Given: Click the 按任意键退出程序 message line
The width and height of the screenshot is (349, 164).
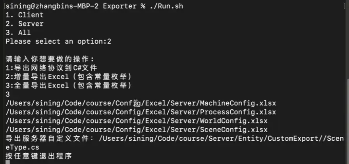Looking at the screenshot, I should click(39, 156).
